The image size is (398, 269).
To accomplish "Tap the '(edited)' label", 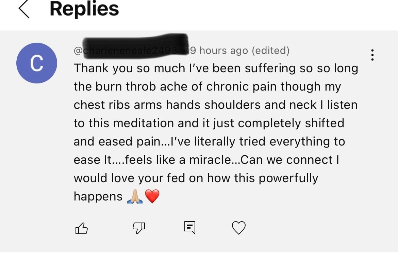I will click(x=271, y=51).
